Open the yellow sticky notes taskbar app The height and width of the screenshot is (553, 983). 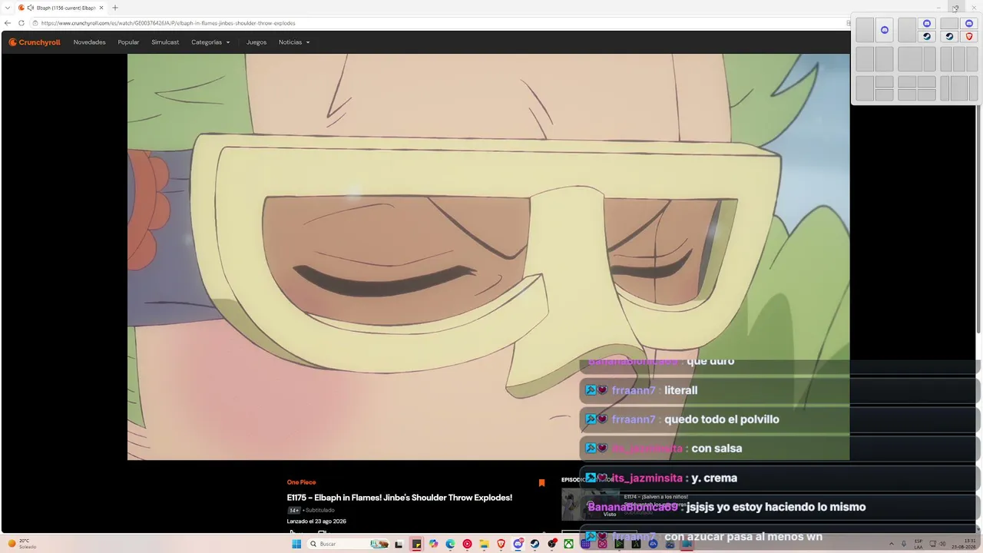pyautogui.click(x=416, y=544)
